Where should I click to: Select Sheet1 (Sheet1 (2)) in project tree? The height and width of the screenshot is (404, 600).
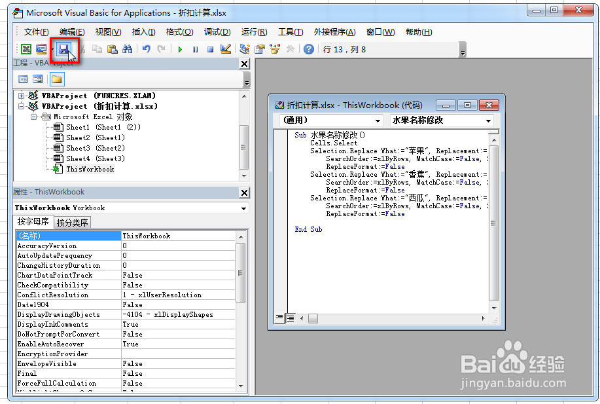click(103, 127)
